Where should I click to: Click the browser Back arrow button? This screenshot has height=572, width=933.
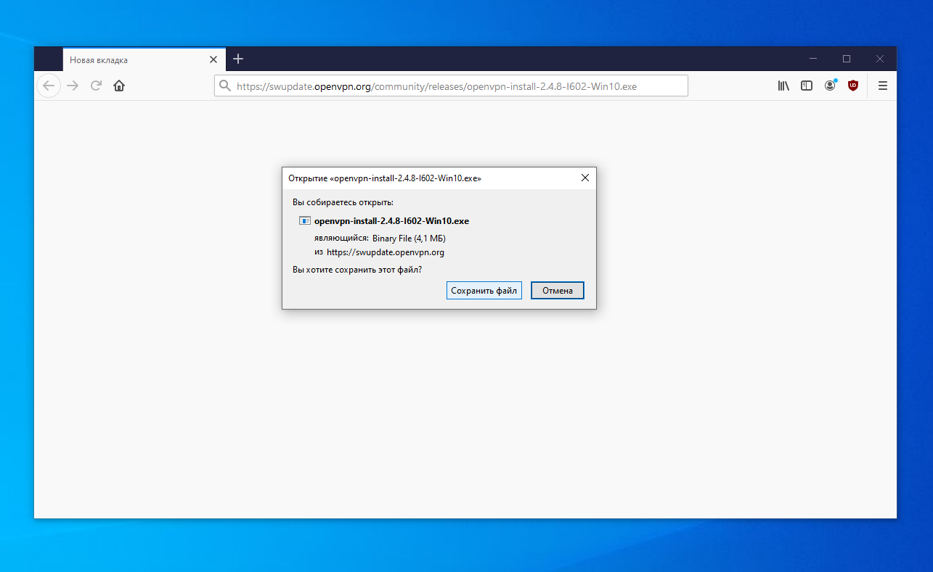click(49, 86)
